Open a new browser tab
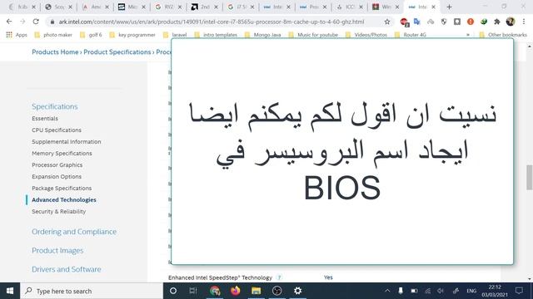This screenshot has width=533, height=299. pos(449,7)
